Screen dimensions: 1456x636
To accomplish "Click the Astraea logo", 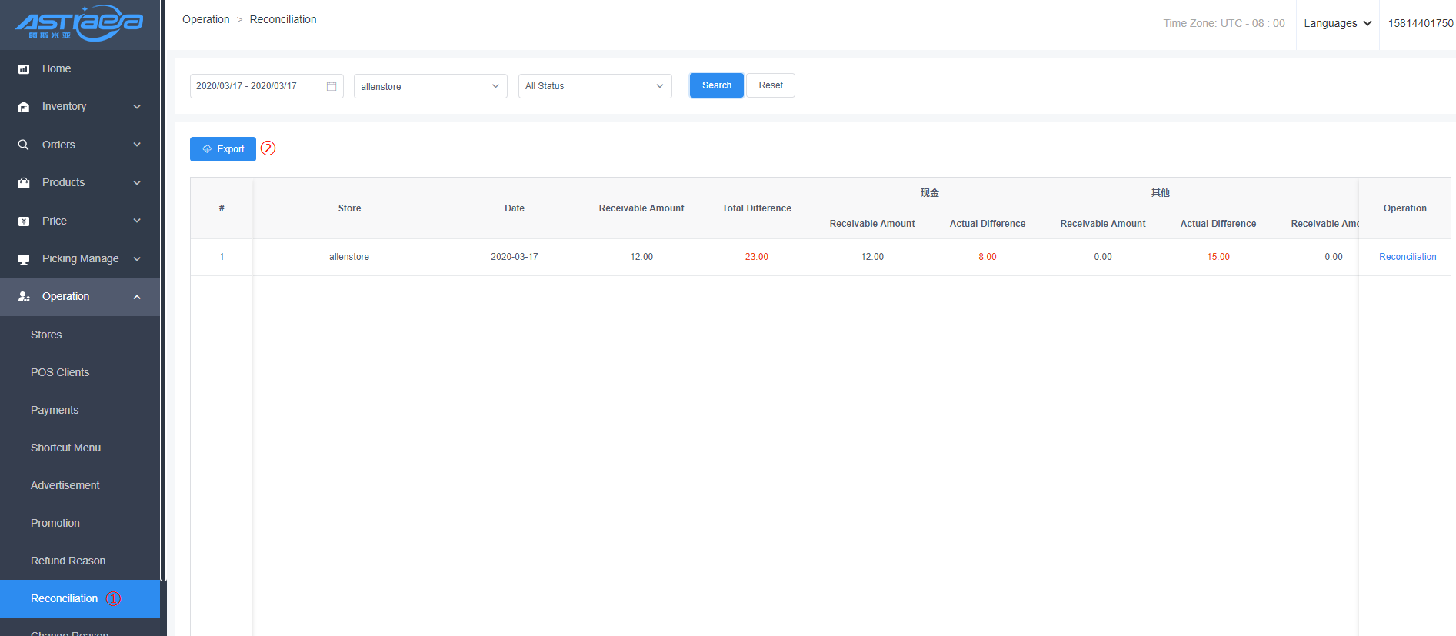I will 79,24.
